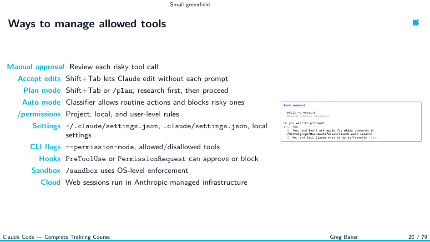Image resolution: width=430 pixels, height=242 pixels.
Task: Click the 'Small greenfield' section header
Action: point(190,5)
